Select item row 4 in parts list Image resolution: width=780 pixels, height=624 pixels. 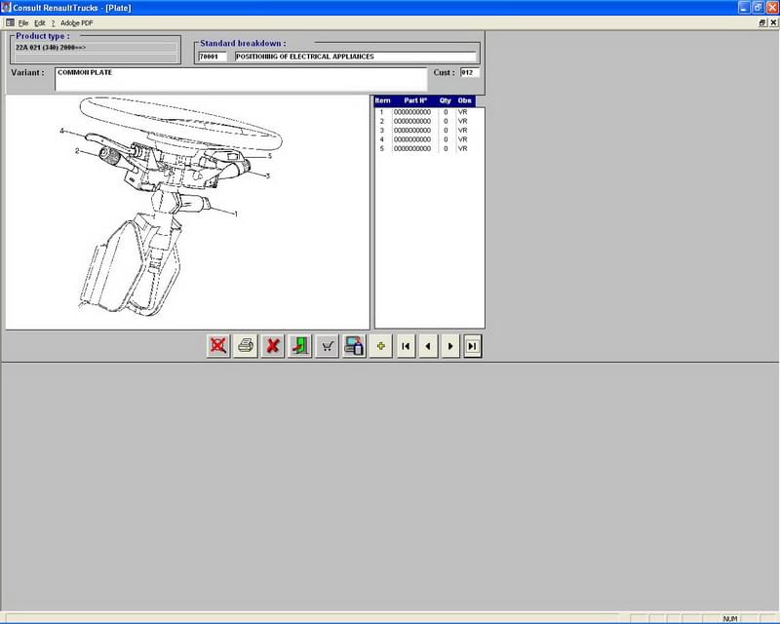click(425, 139)
